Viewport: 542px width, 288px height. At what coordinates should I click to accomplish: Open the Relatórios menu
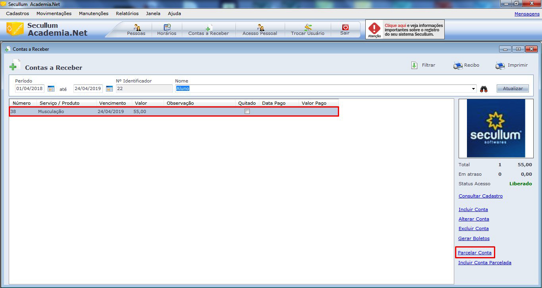[x=127, y=13]
